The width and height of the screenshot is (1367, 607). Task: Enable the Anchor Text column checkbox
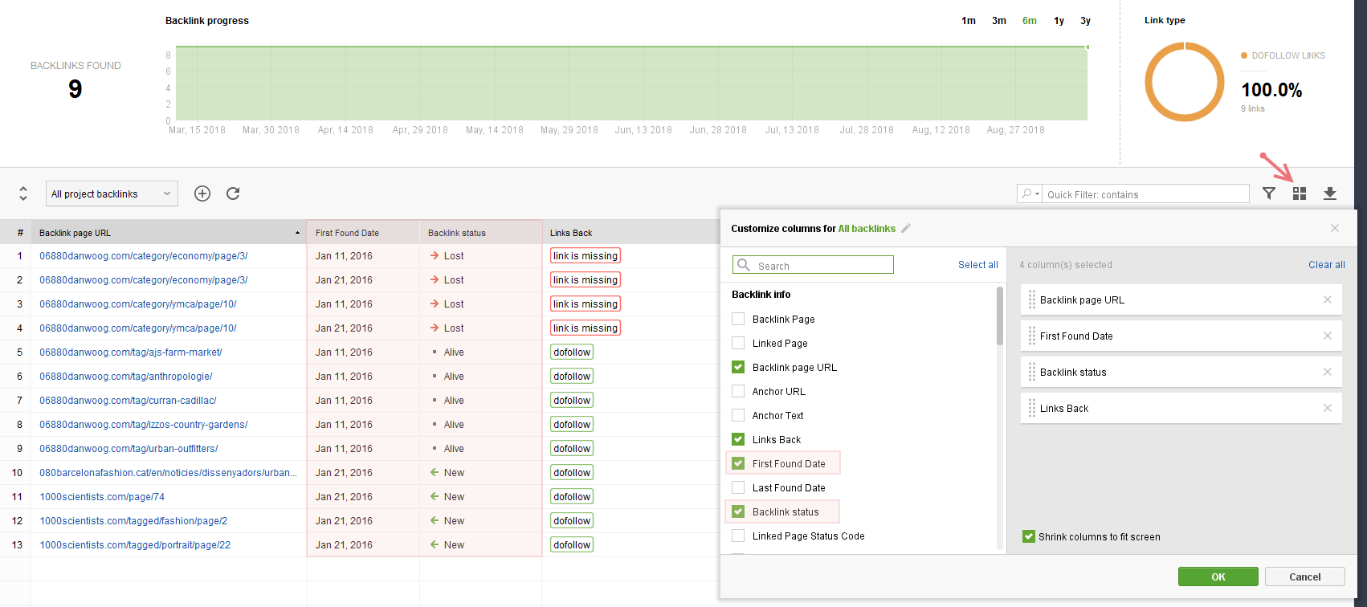click(738, 415)
